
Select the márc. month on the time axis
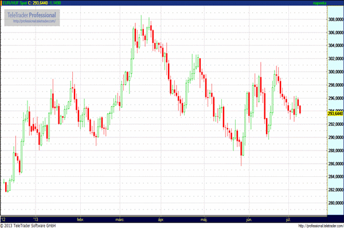point(121,219)
